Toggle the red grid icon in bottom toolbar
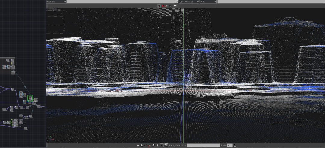This screenshot has height=148, width=325. click(150, 146)
